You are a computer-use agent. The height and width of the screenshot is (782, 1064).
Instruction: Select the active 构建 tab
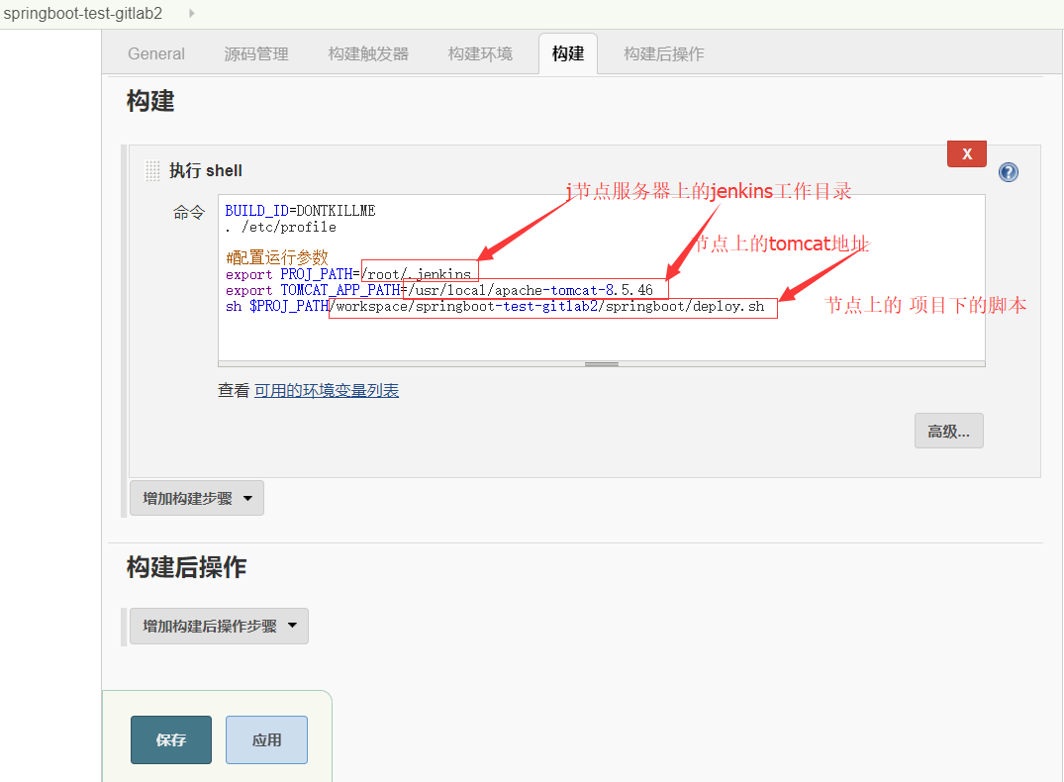point(567,54)
